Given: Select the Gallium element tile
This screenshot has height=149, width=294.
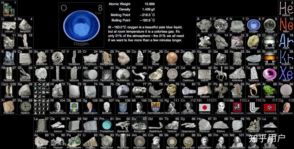Looking at the screenshot, I should click(205, 58).
